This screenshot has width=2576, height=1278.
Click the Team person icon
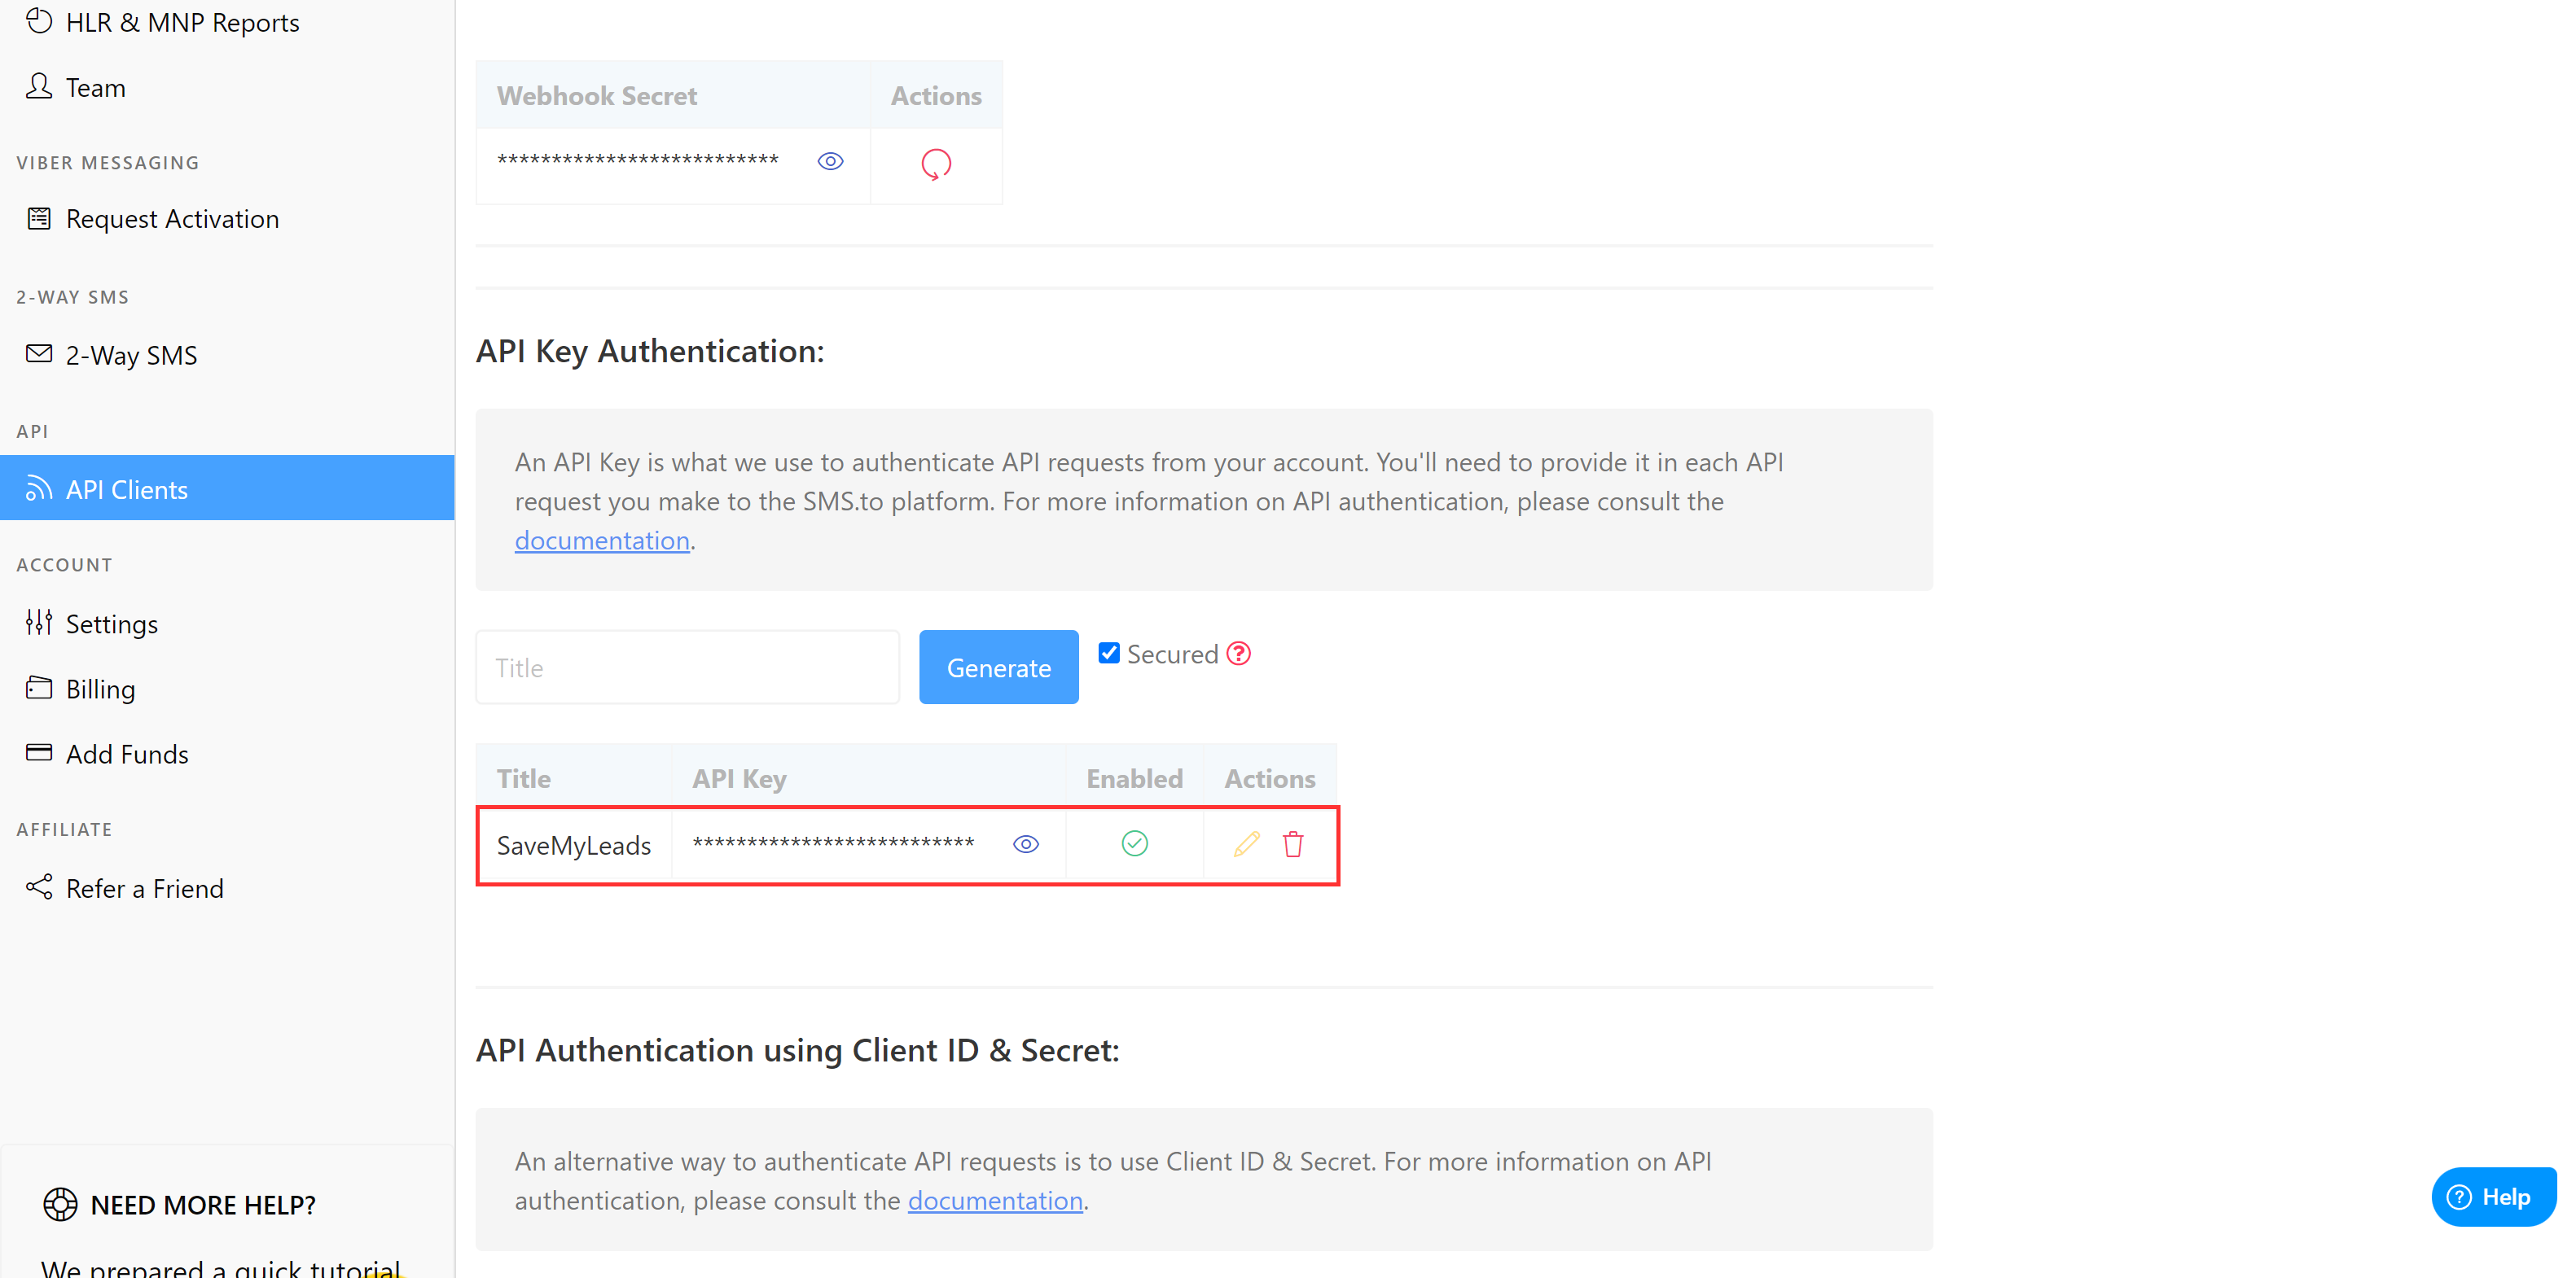pyautogui.click(x=39, y=87)
